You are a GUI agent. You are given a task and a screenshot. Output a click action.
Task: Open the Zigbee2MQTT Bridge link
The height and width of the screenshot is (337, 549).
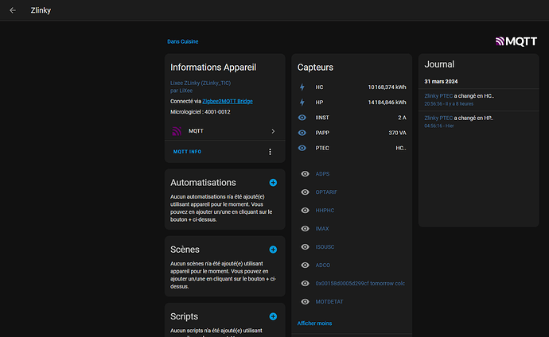tap(228, 102)
